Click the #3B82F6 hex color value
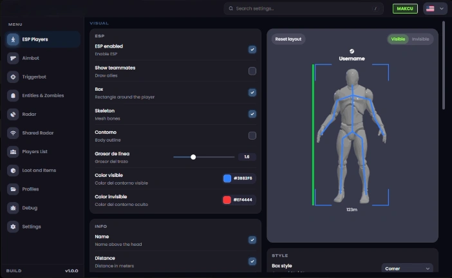This screenshot has height=278, width=452. pos(243,178)
